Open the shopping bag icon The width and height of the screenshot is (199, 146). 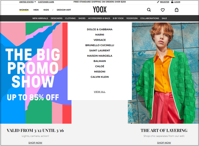coord(177,10)
